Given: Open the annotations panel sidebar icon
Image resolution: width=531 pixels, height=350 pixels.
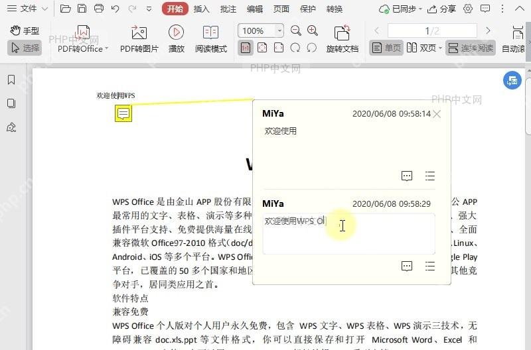Looking at the screenshot, I should 11,127.
